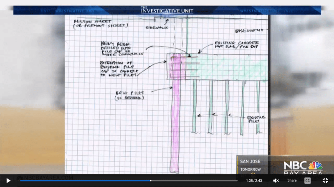Seek on the video progress bar

point(129,181)
